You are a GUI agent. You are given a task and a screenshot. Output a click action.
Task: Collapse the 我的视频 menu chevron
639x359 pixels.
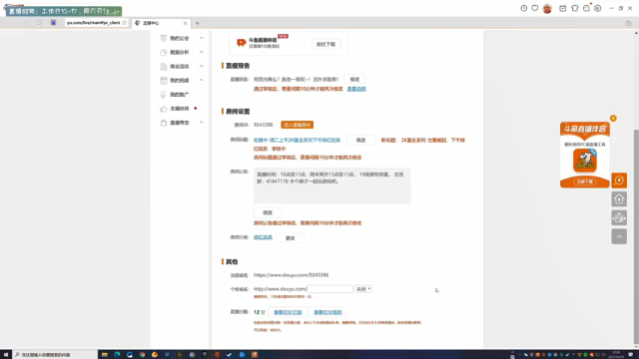(x=202, y=80)
